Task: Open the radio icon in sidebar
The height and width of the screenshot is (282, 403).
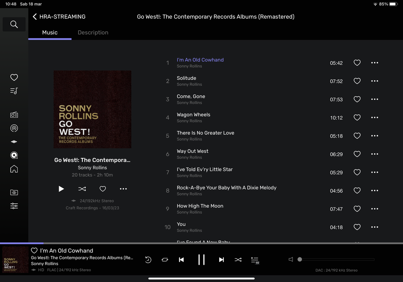Action: click(14, 115)
